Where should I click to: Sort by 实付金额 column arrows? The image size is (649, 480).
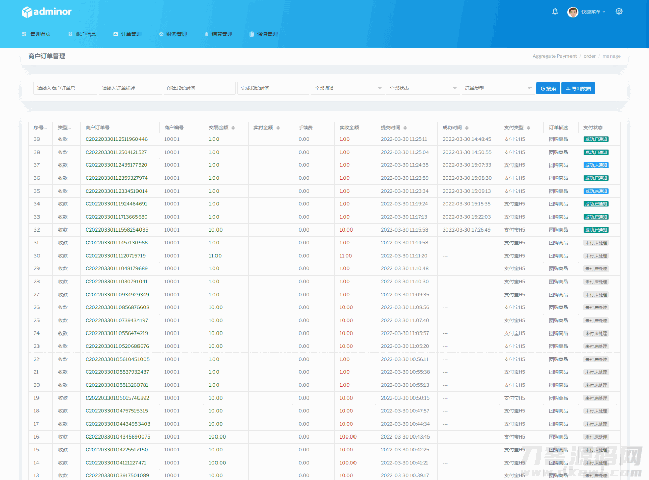point(278,128)
